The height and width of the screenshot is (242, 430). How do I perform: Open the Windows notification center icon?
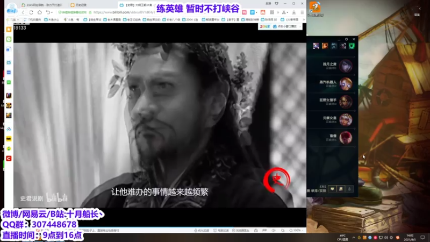point(422,238)
